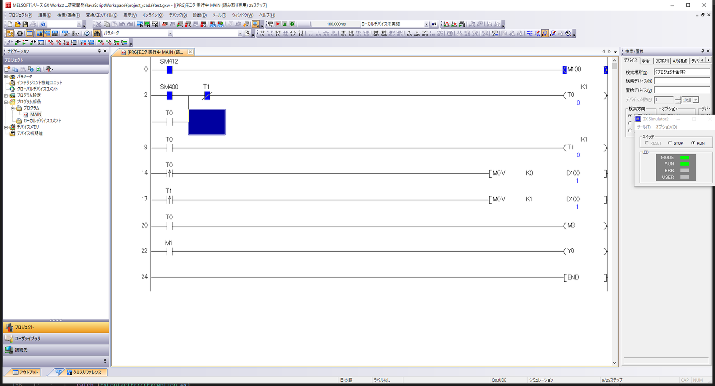
Task: Collapse the プログラム folder node
Action: pyautogui.click(x=13, y=108)
